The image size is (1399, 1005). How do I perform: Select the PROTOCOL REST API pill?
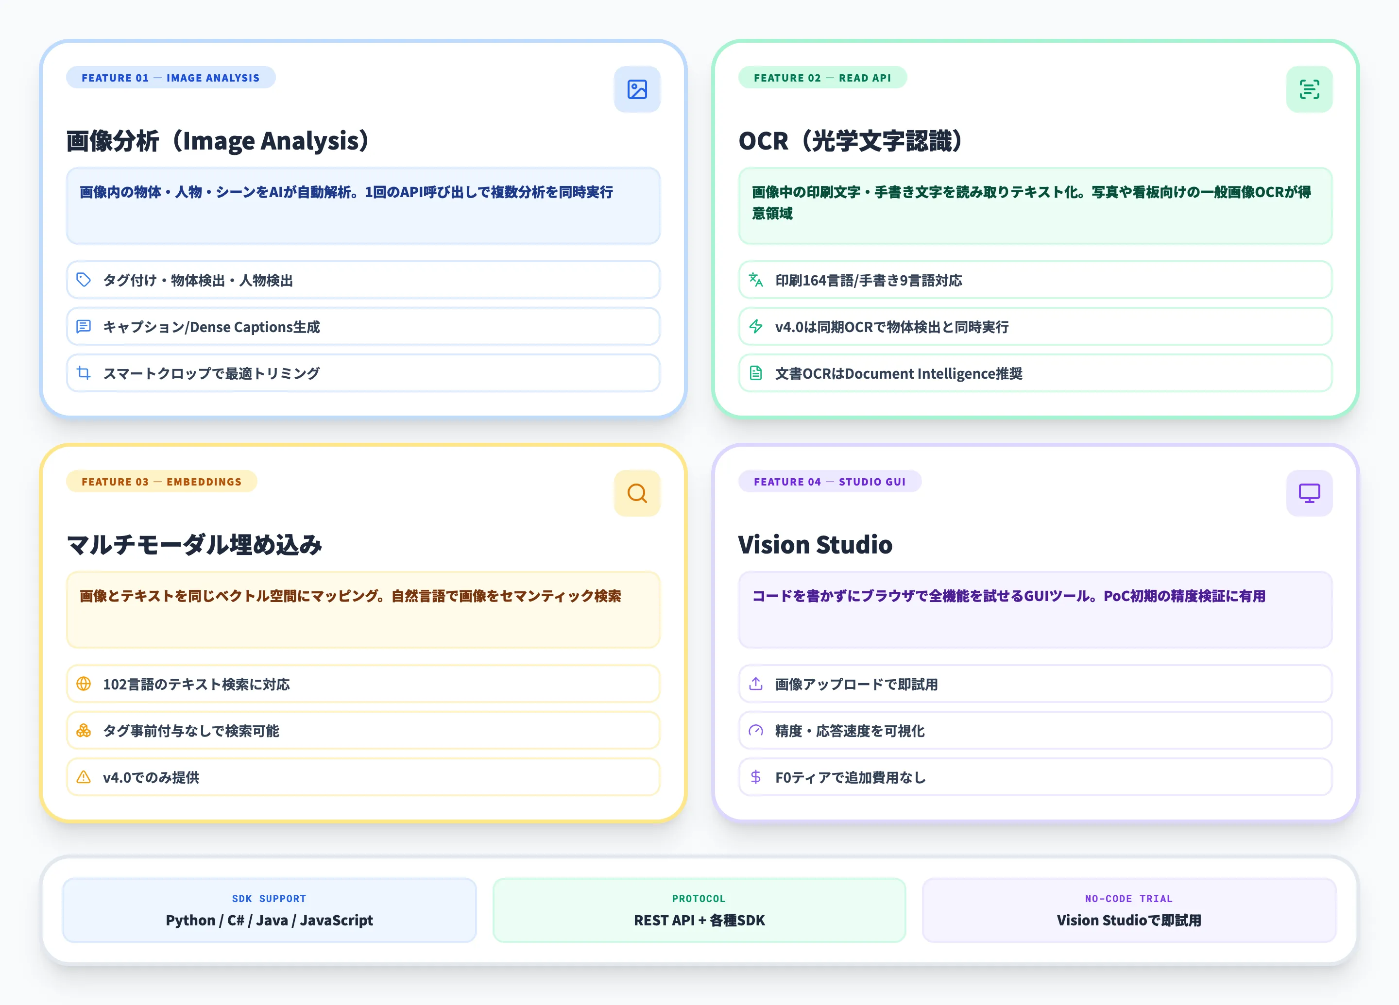tap(699, 910)
